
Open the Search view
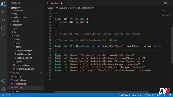pos(3,36)
